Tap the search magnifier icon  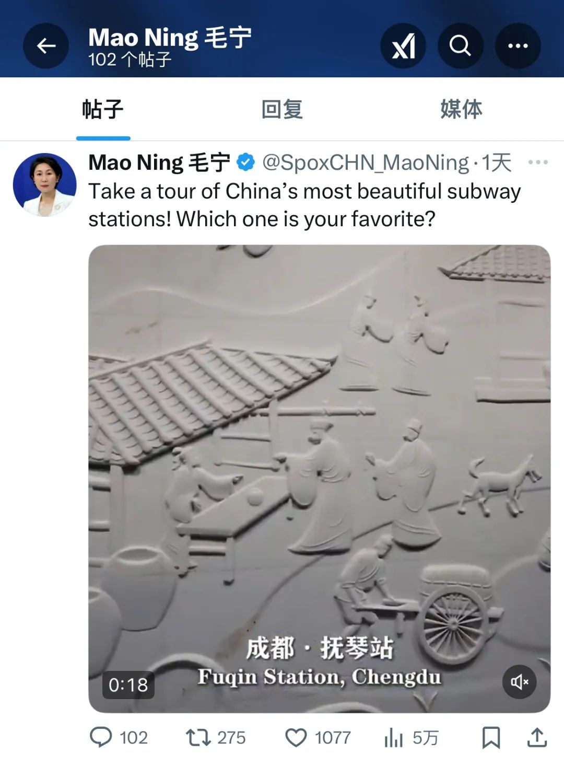coord(460,46)
